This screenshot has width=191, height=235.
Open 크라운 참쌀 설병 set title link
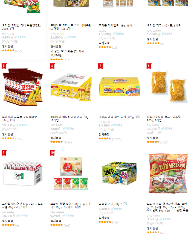pos(71,205)
